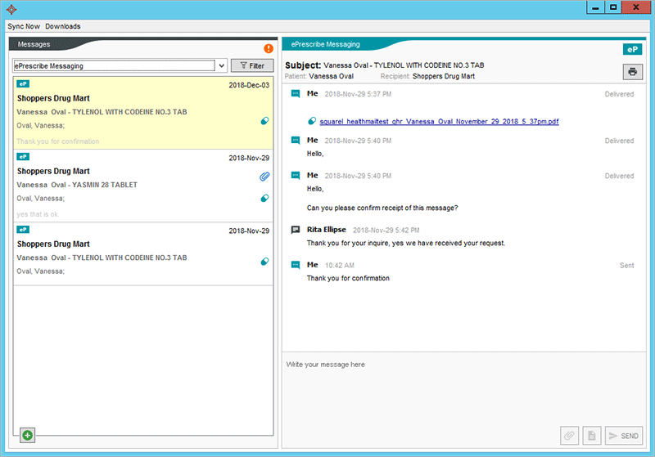This screenshot has width=655, height=457.
Task: Open the Sync Now menu
Action: pyautogui.click(x=24, y=26)
